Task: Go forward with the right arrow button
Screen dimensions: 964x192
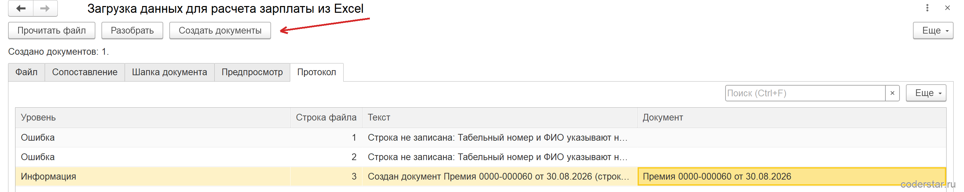Action: tap(45, 8)
